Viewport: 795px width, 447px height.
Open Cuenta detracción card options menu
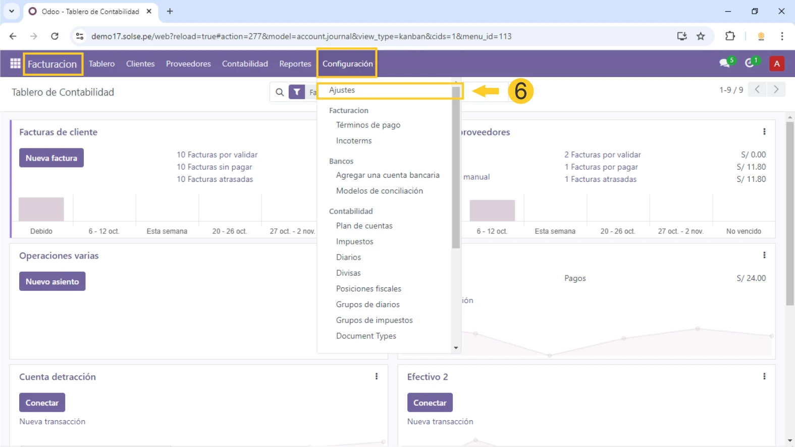coord(377,377)
